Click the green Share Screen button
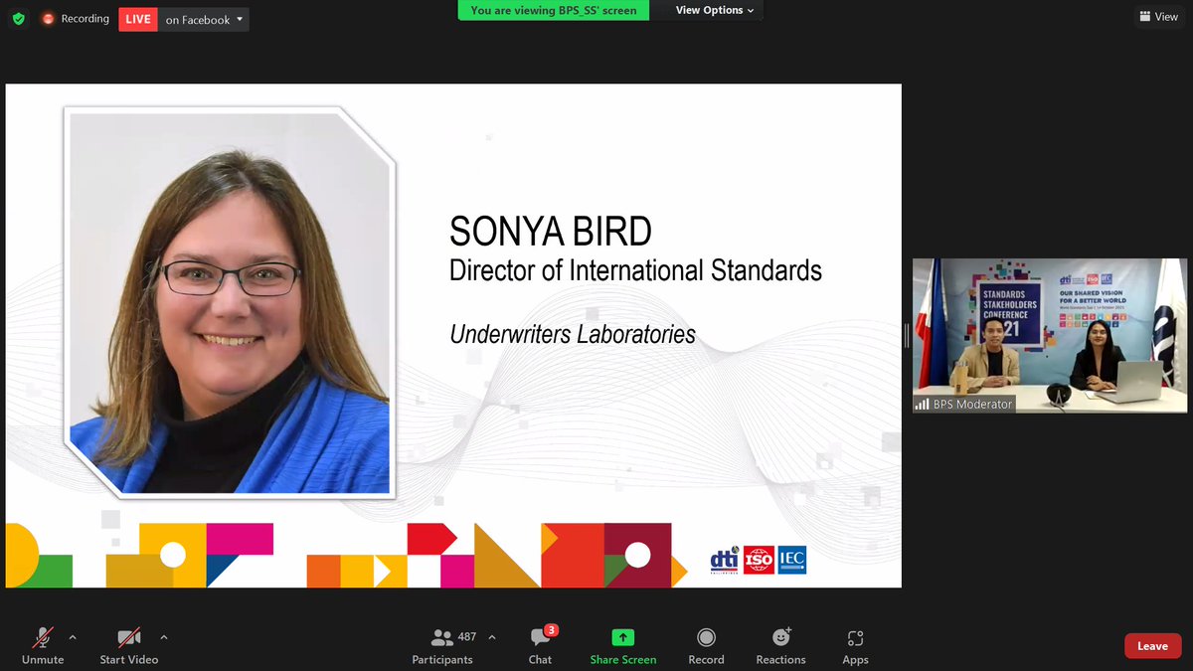Image resolution: width=1193 pixels, height=671 pixels. click(x=623, y=646)
